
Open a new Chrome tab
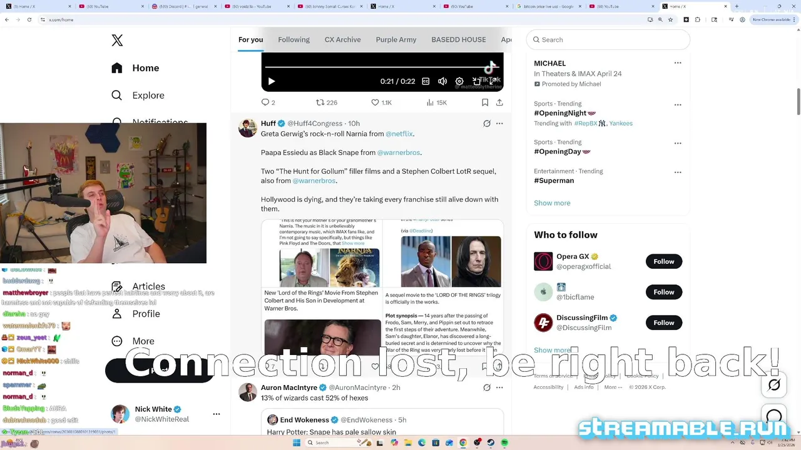point(737,6)
